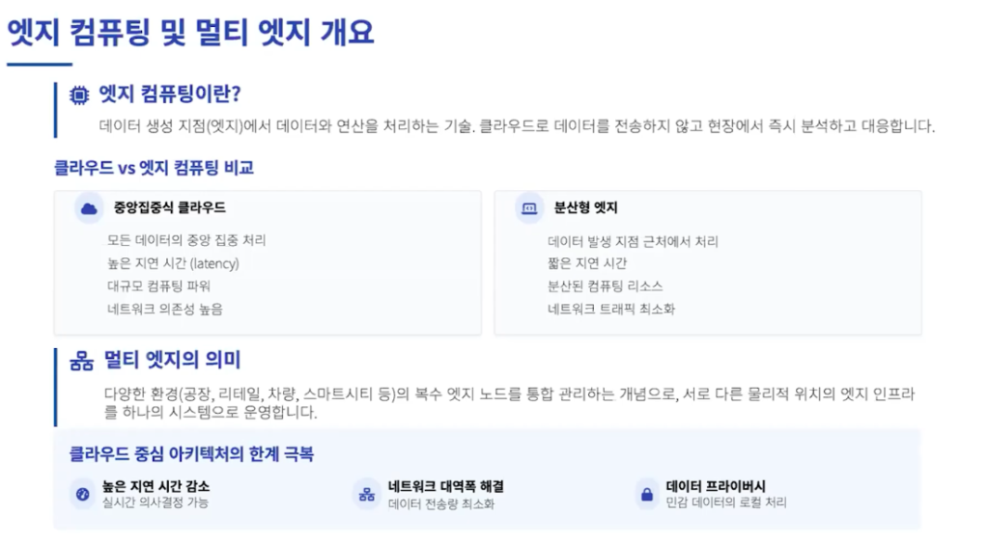Select the 중앙집중식 클라우드 card title
Viewport: 989px width, 542px height.
(x=170, y=207)
